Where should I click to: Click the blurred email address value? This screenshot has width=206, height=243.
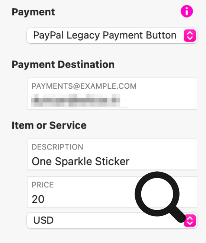80,100
